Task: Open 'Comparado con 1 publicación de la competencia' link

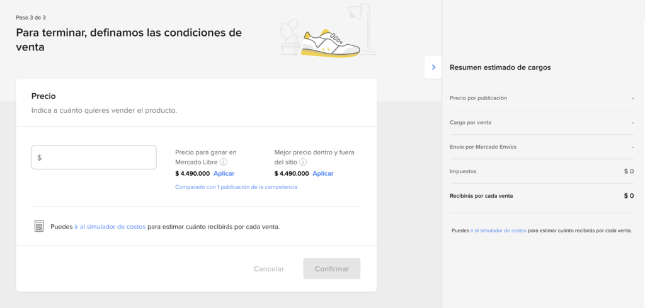Action: tap(236, 187)
